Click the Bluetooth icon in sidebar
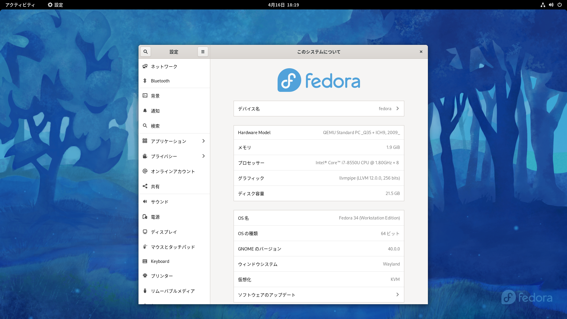 coord(145,81)
